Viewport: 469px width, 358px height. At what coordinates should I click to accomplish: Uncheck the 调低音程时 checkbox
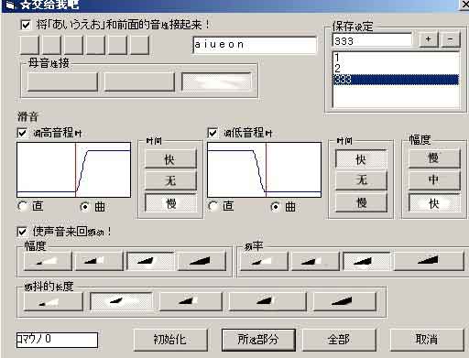point(213,133)
